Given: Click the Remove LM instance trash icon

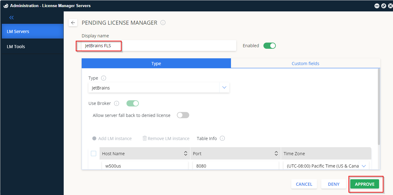Looking at the screenshot, I should coord(144,138).
